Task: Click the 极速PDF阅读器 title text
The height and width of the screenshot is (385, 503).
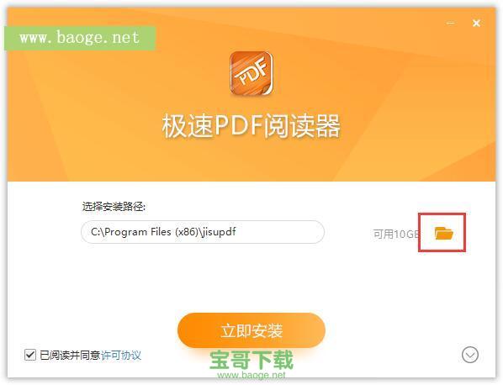Action: pyautogui.click(x=251, y=126)
